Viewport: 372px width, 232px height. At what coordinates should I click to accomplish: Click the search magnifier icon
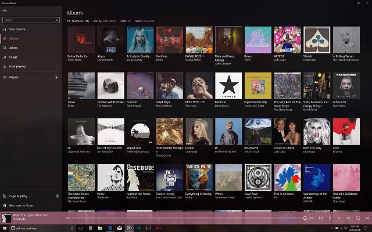(x=57, y=20)
